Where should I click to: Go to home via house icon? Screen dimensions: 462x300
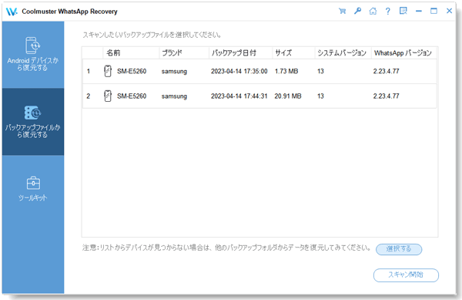click(x=373, y=12)
